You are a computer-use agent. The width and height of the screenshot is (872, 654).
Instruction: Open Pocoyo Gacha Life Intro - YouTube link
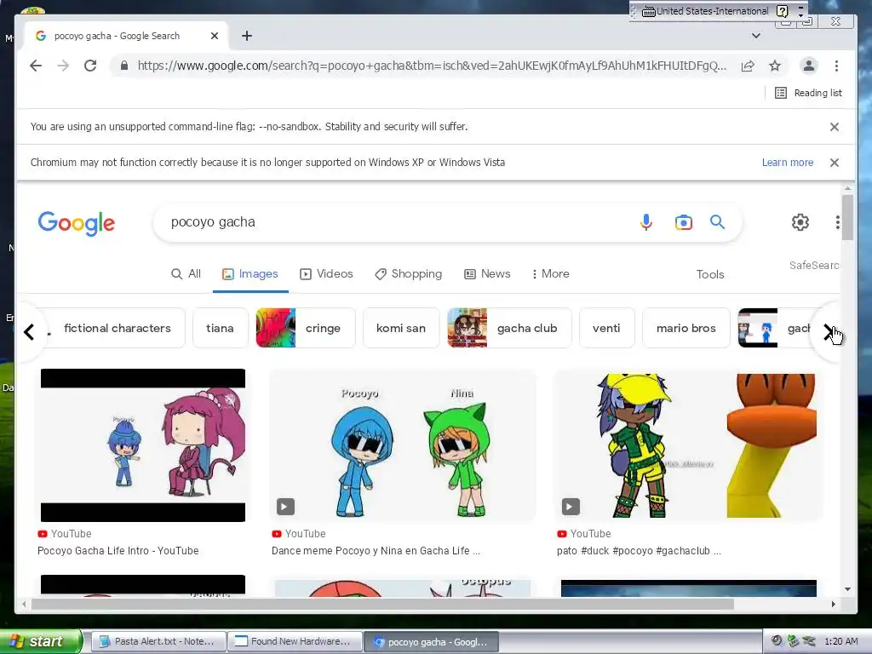pos(118,551)
